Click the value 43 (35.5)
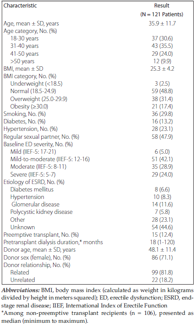 [x=162, y=46]
